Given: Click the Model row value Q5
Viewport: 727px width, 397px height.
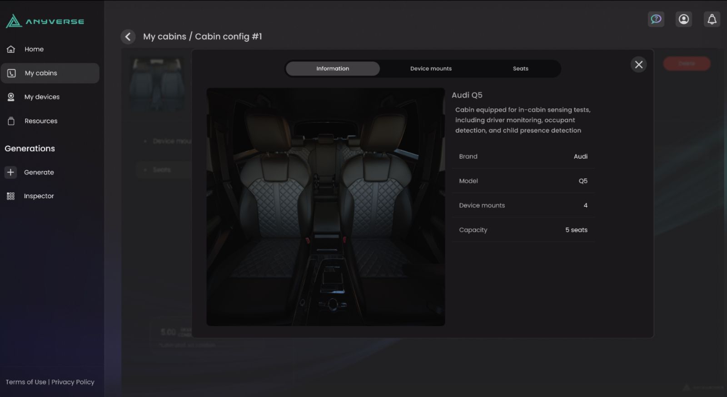Looking at the screenshot, I should coord(583,181).
